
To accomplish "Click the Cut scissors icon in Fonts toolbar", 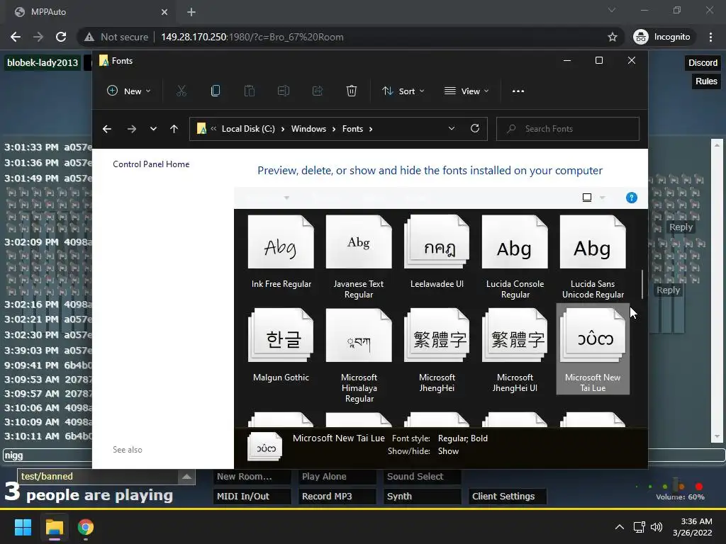I will (x=181, y=91).
